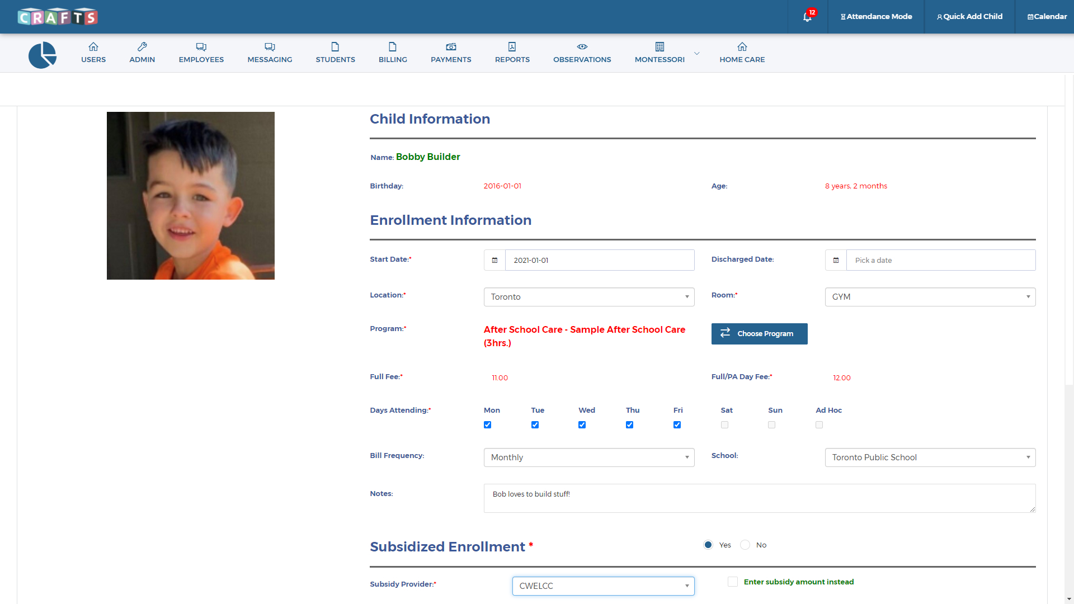The width and height of the screenshot is (1074, 604).
Task: Open the Messaging chat icon
Action: 270,47
